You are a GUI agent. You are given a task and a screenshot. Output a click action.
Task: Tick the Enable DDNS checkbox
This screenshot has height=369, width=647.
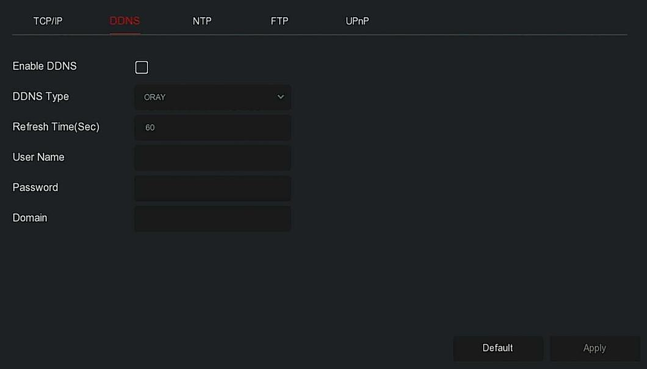[x=141, y=67]
